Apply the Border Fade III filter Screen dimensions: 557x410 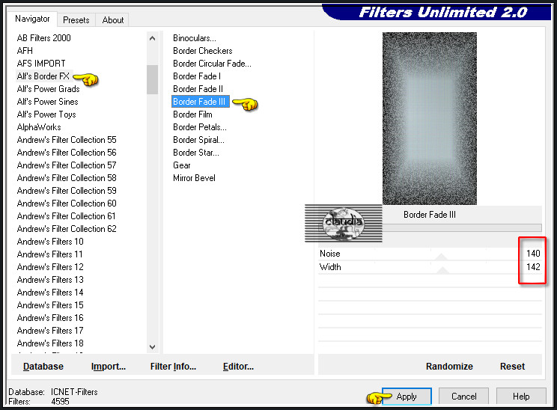(x=407, y=396)
